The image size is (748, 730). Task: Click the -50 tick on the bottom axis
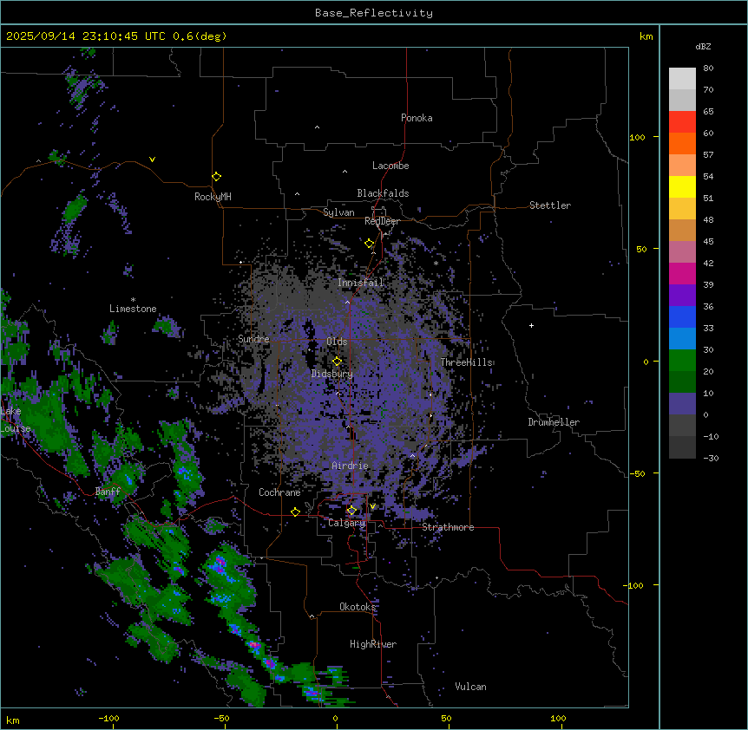[221, 718]
